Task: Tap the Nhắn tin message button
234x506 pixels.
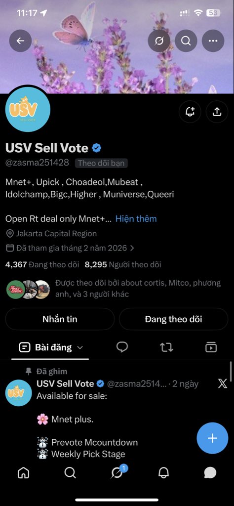Action: point(60,319)
